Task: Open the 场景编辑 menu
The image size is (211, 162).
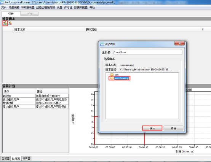Action: pos(14,8)
